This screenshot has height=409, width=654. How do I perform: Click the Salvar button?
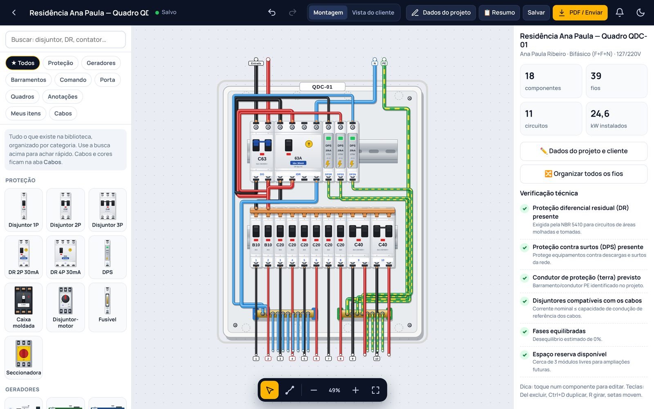click(536, 13)
